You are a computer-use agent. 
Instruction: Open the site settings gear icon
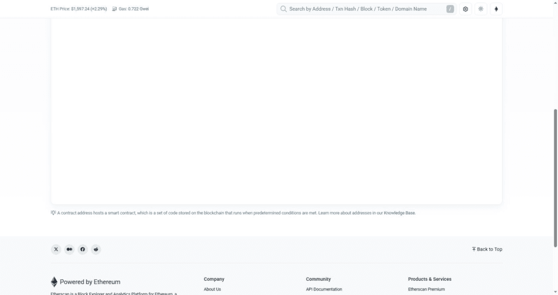pyautogui.click(x=465, y=9)
